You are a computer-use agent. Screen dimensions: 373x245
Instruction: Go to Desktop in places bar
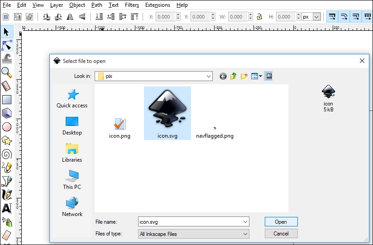[72, 126]
